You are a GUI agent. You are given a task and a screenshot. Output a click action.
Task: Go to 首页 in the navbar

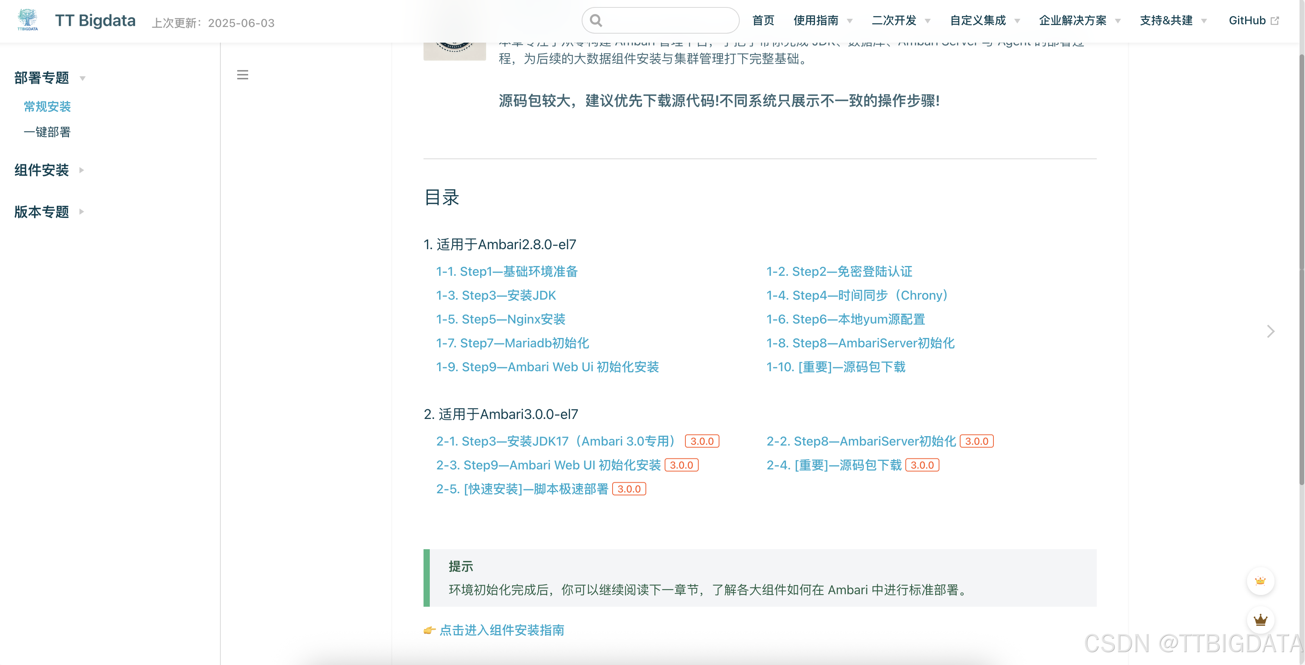763,21
